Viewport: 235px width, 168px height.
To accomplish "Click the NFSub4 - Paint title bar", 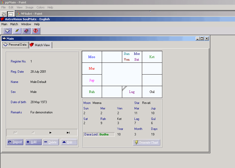I will [x=125, y=14].
